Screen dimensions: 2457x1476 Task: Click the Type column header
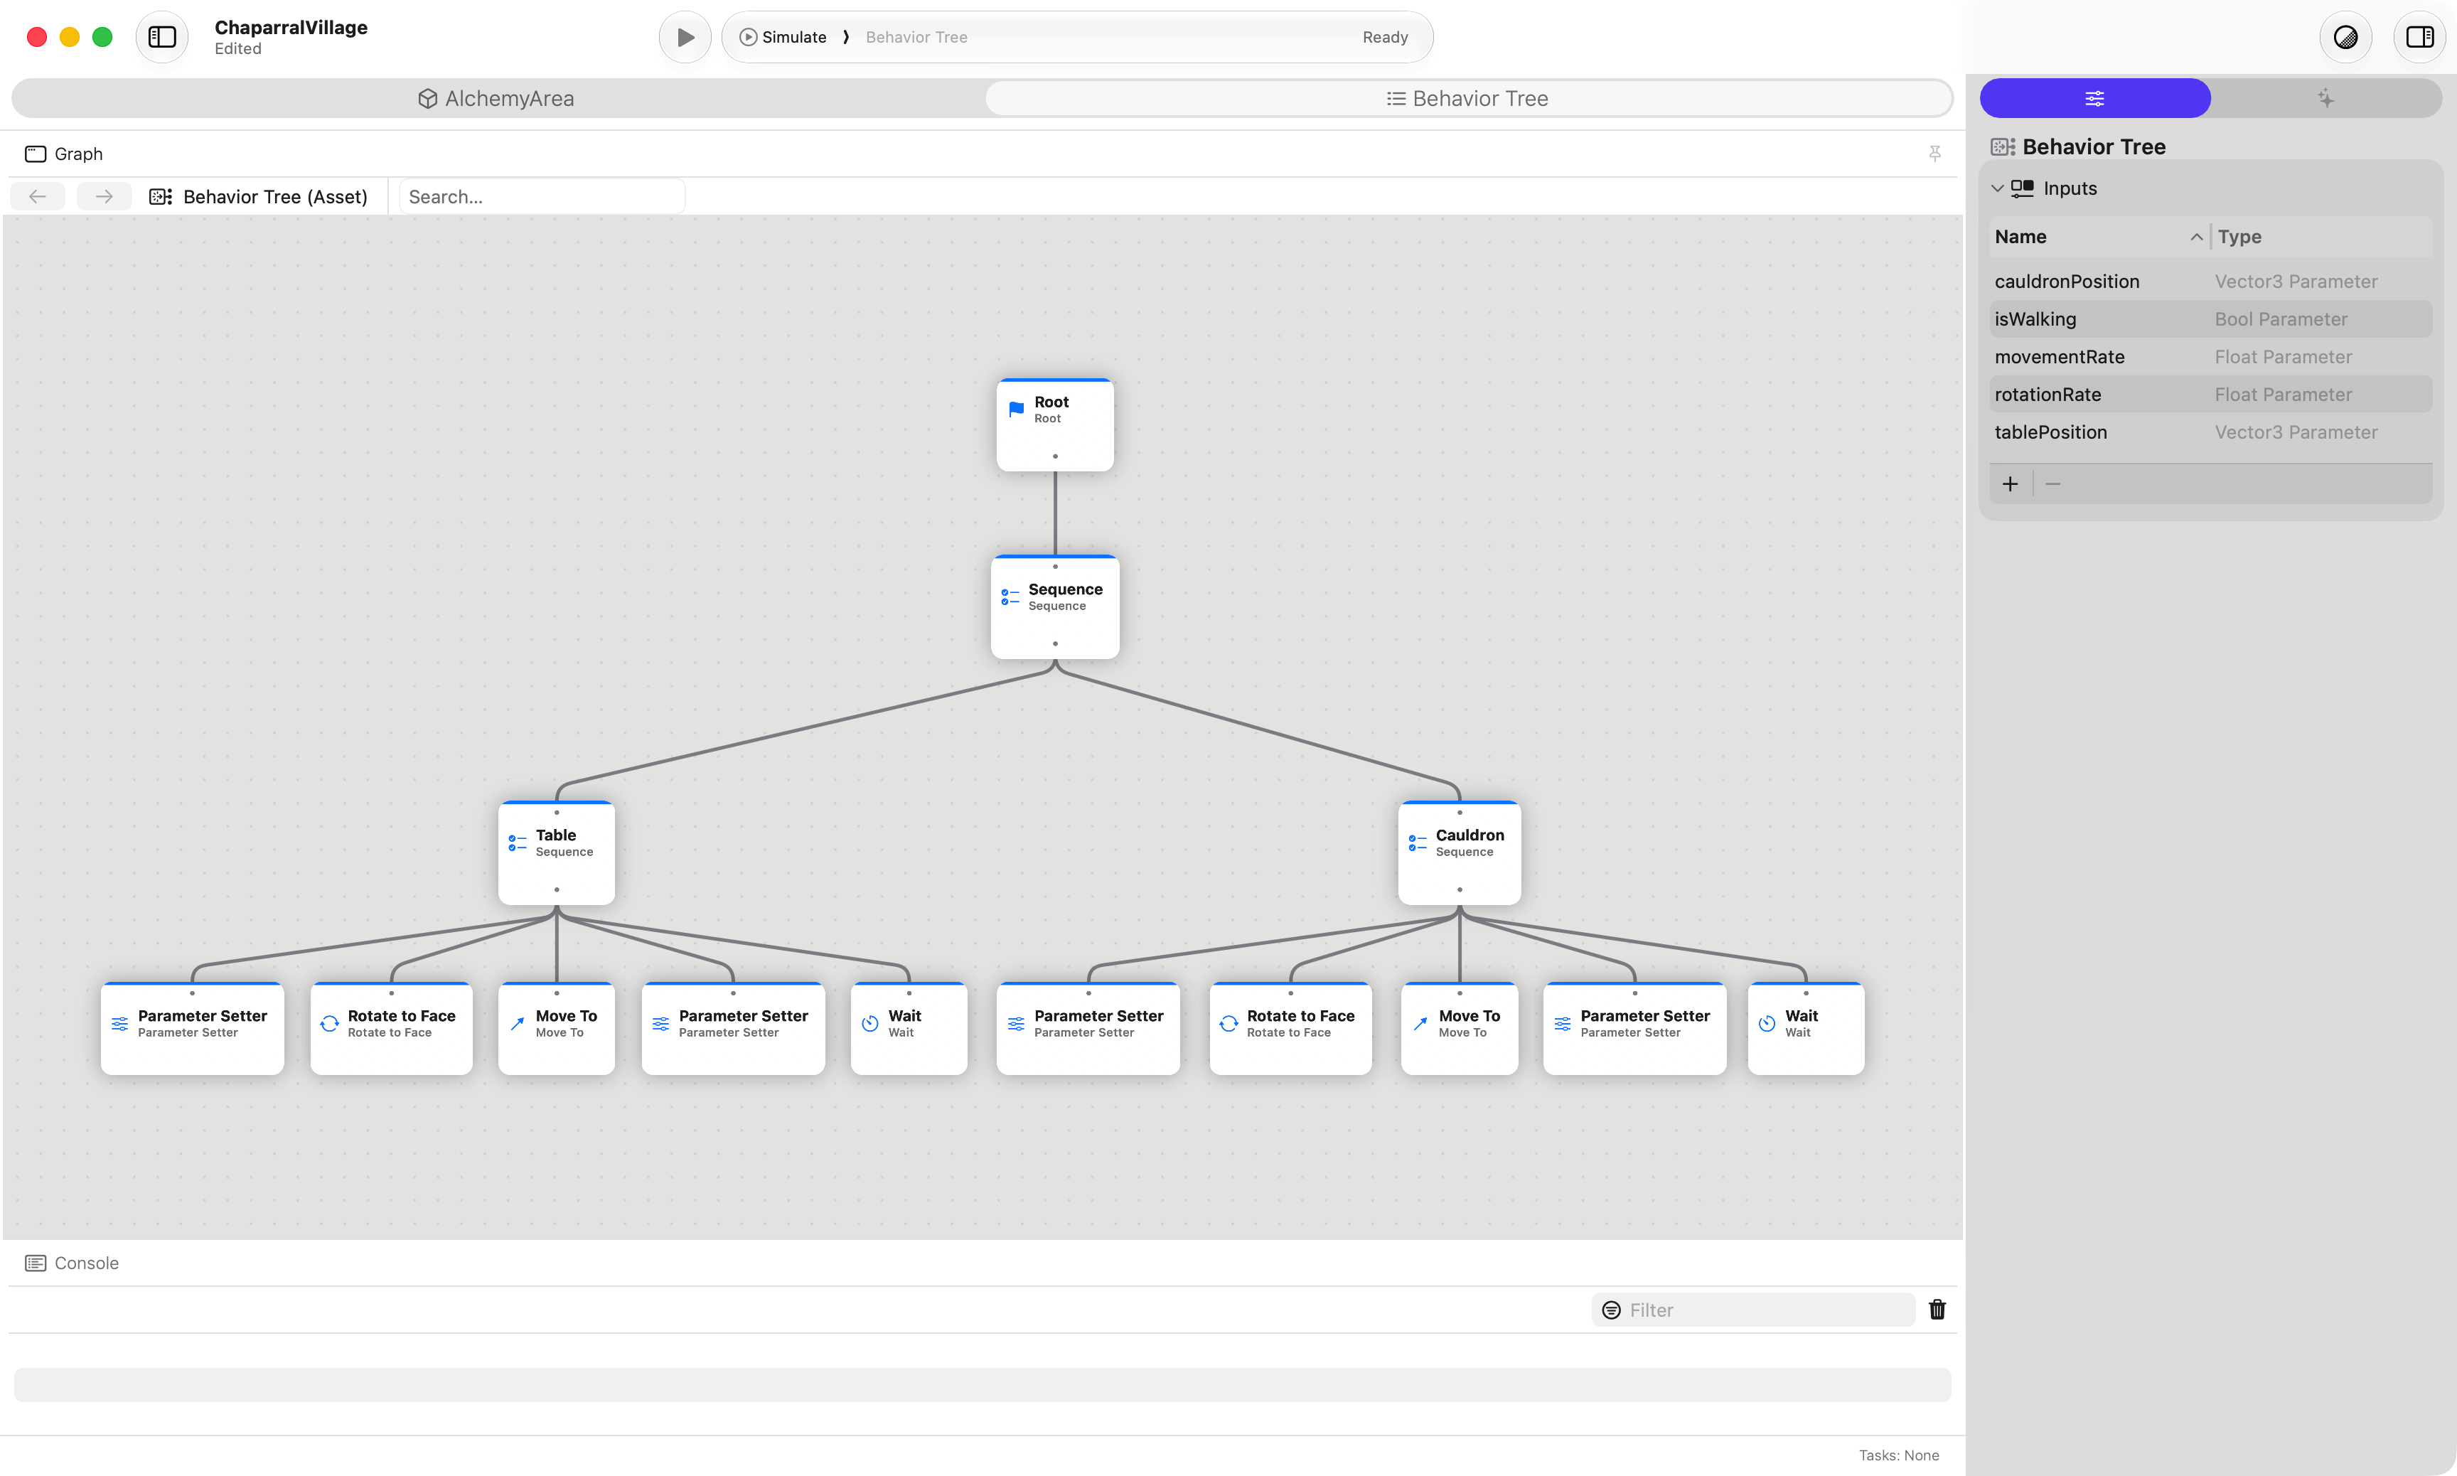coord(2322,237)
